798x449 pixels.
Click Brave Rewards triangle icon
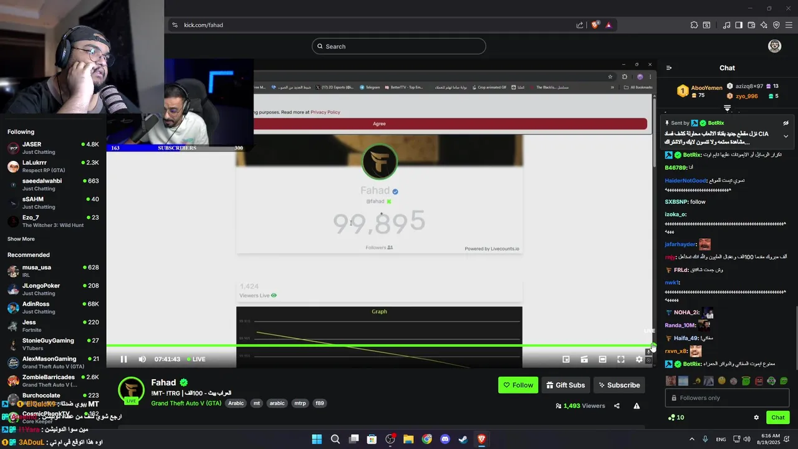click(x=608, y=25)
